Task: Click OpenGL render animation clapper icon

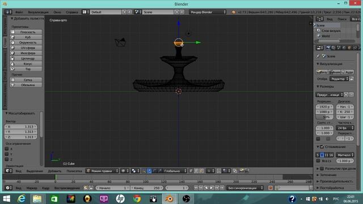Action: pyautogui.click(x=246, y=171)
